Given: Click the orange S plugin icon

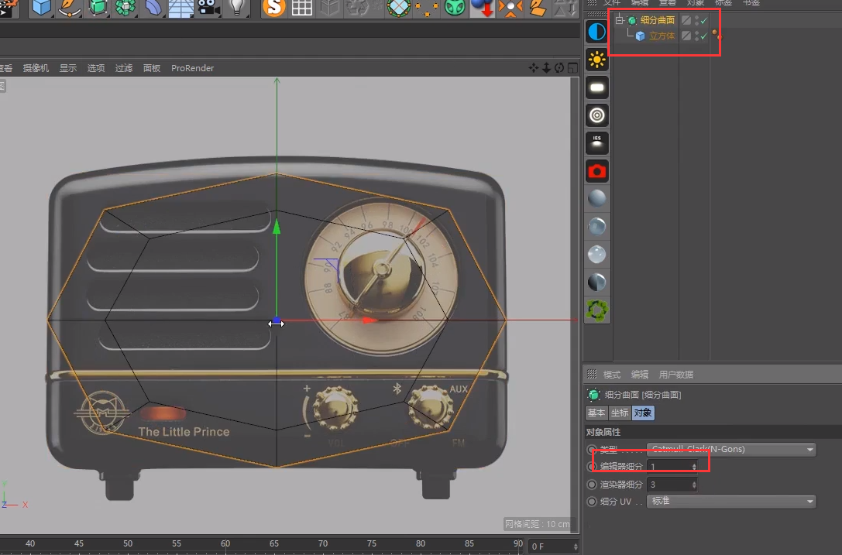Looking at the screenshot, I should coord(273,8).
